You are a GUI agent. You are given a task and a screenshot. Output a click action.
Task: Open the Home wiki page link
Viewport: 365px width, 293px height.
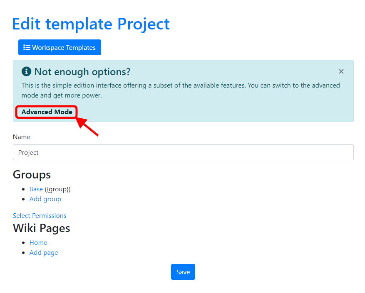pyautogui.click(x=38, y=243)
